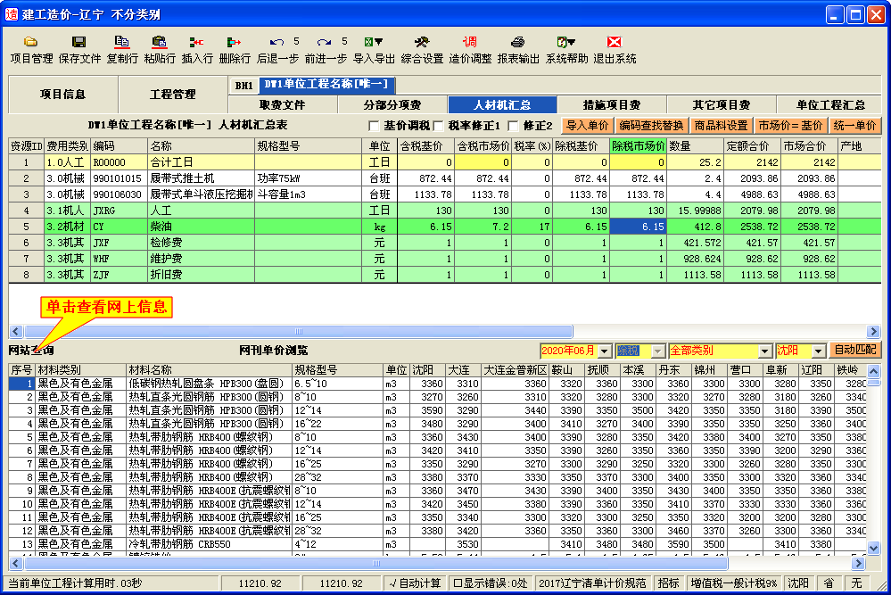Click the lower price table horizontal scrollbar thumb
Screen dimensions: 891x595
coord(376,564)
